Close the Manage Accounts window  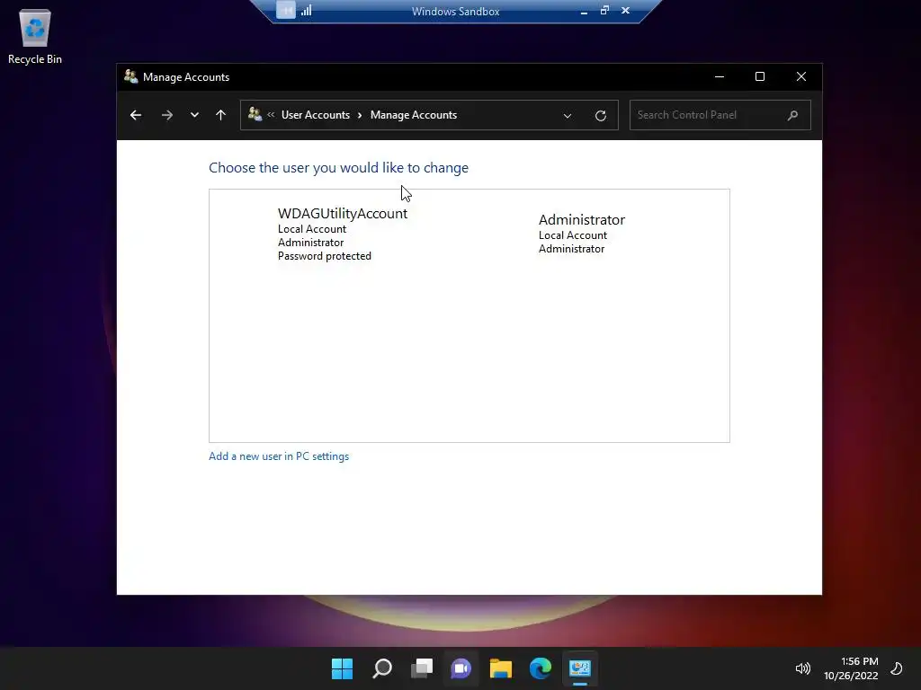coord(801,77)
